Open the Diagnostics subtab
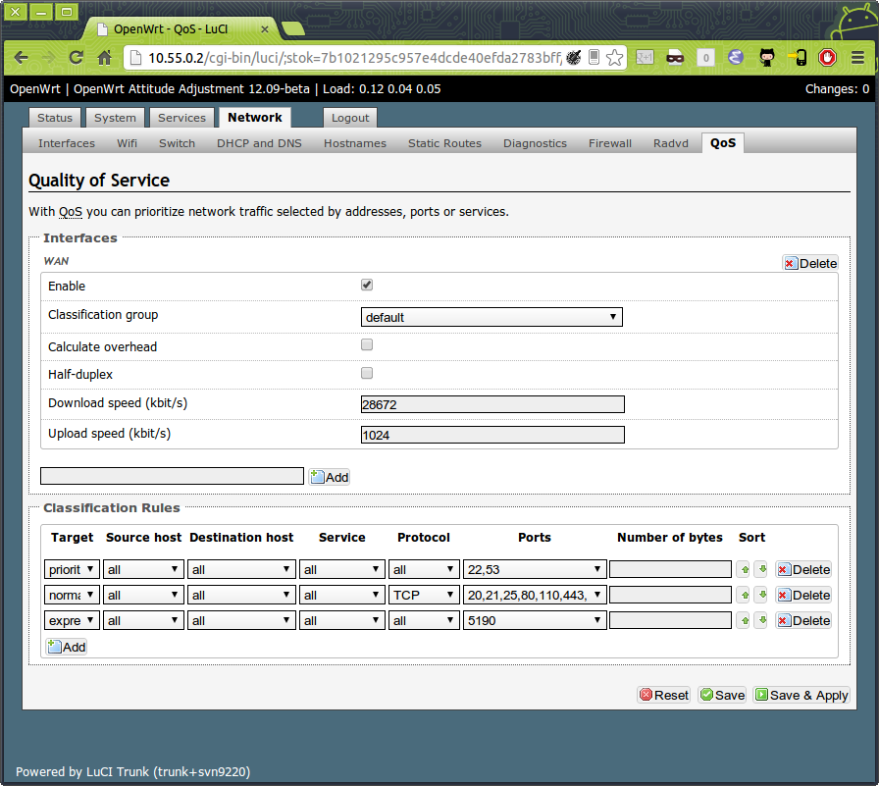The height and width of the screenshot is (786, 879). (x=535, y=143)
